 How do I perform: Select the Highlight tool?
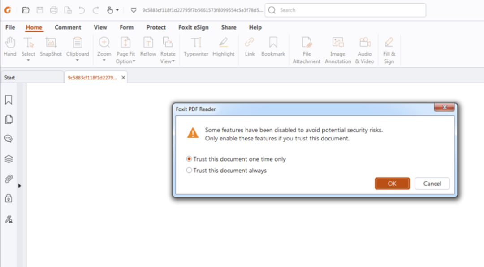coord(224,46)
